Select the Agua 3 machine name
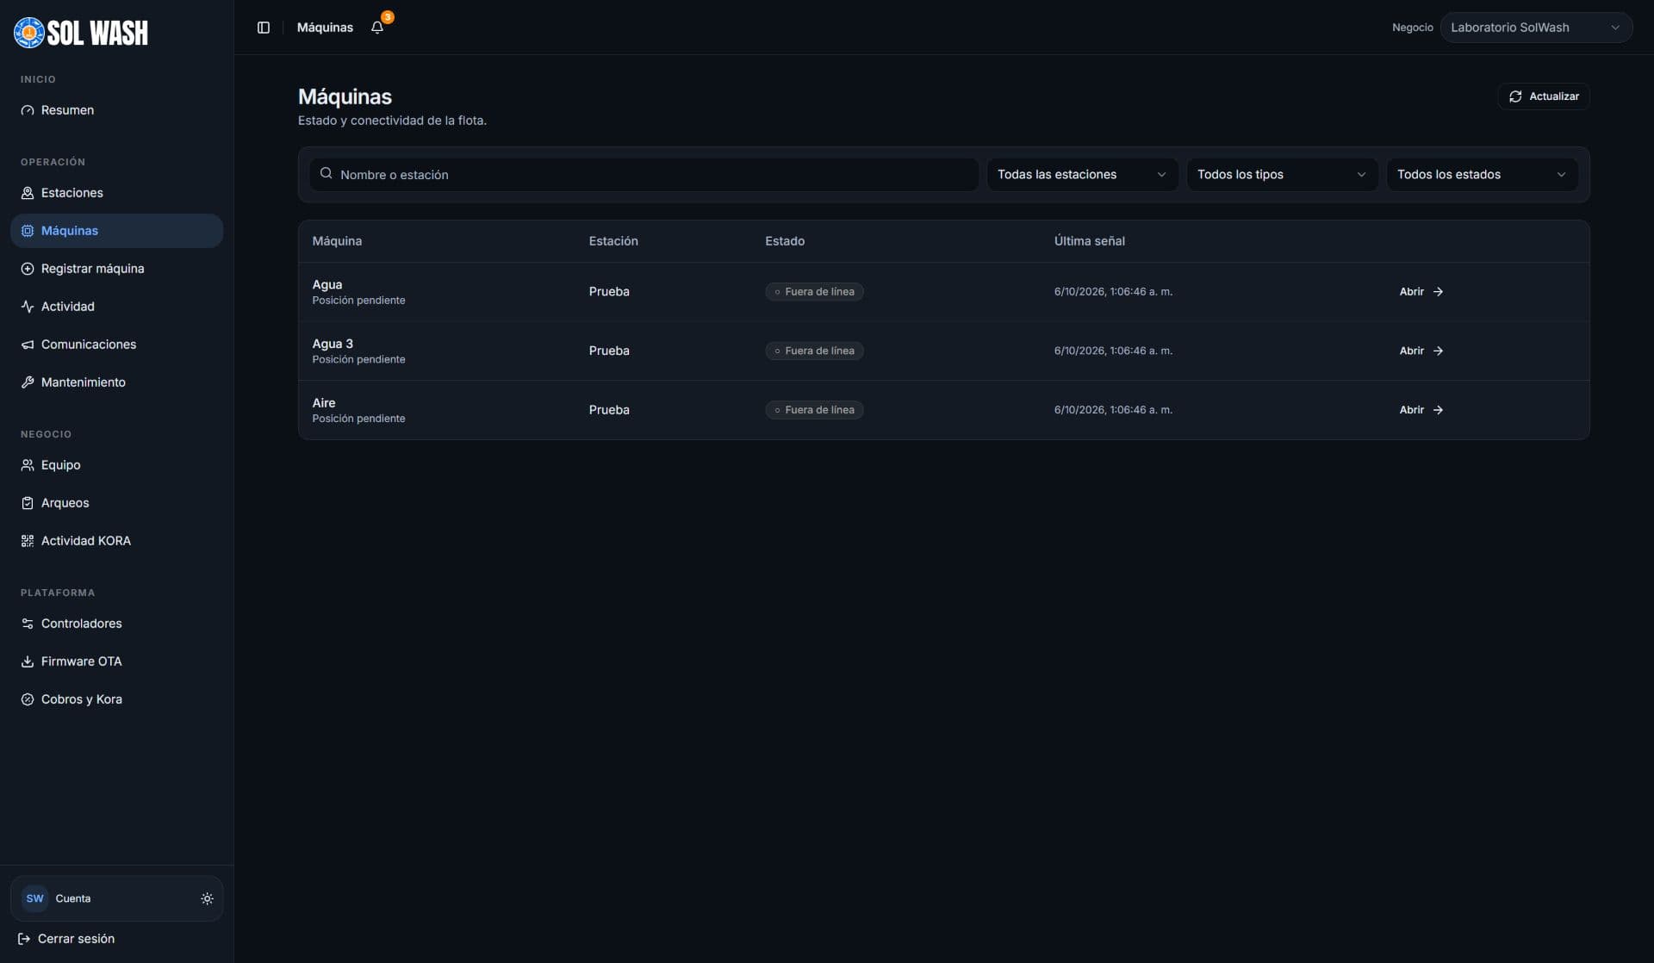The width and height of the screenshot is (1654, 963). click(x=333, y=344)
